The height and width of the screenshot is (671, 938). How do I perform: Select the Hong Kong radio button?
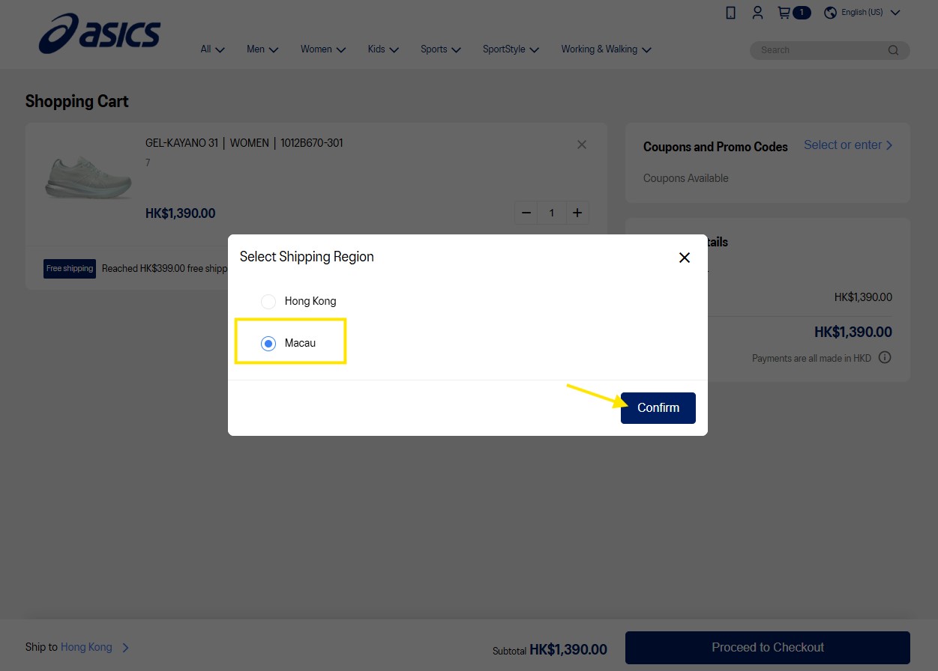pyautogui.click(x=268, y=302)
